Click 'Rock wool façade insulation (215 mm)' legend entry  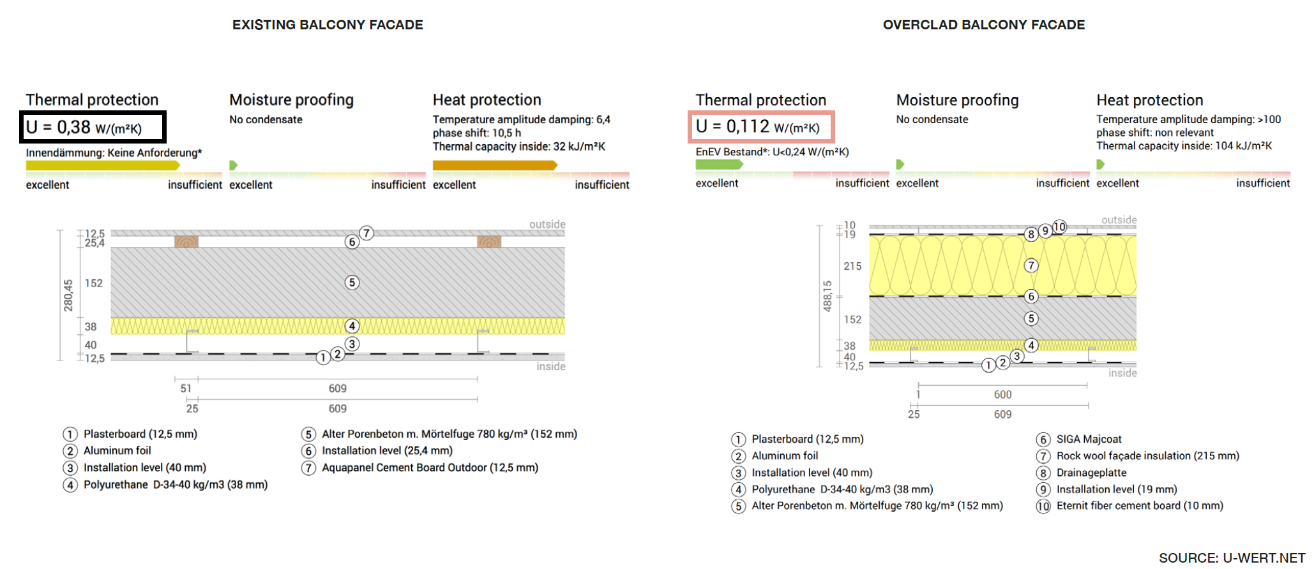(1147, 456)
